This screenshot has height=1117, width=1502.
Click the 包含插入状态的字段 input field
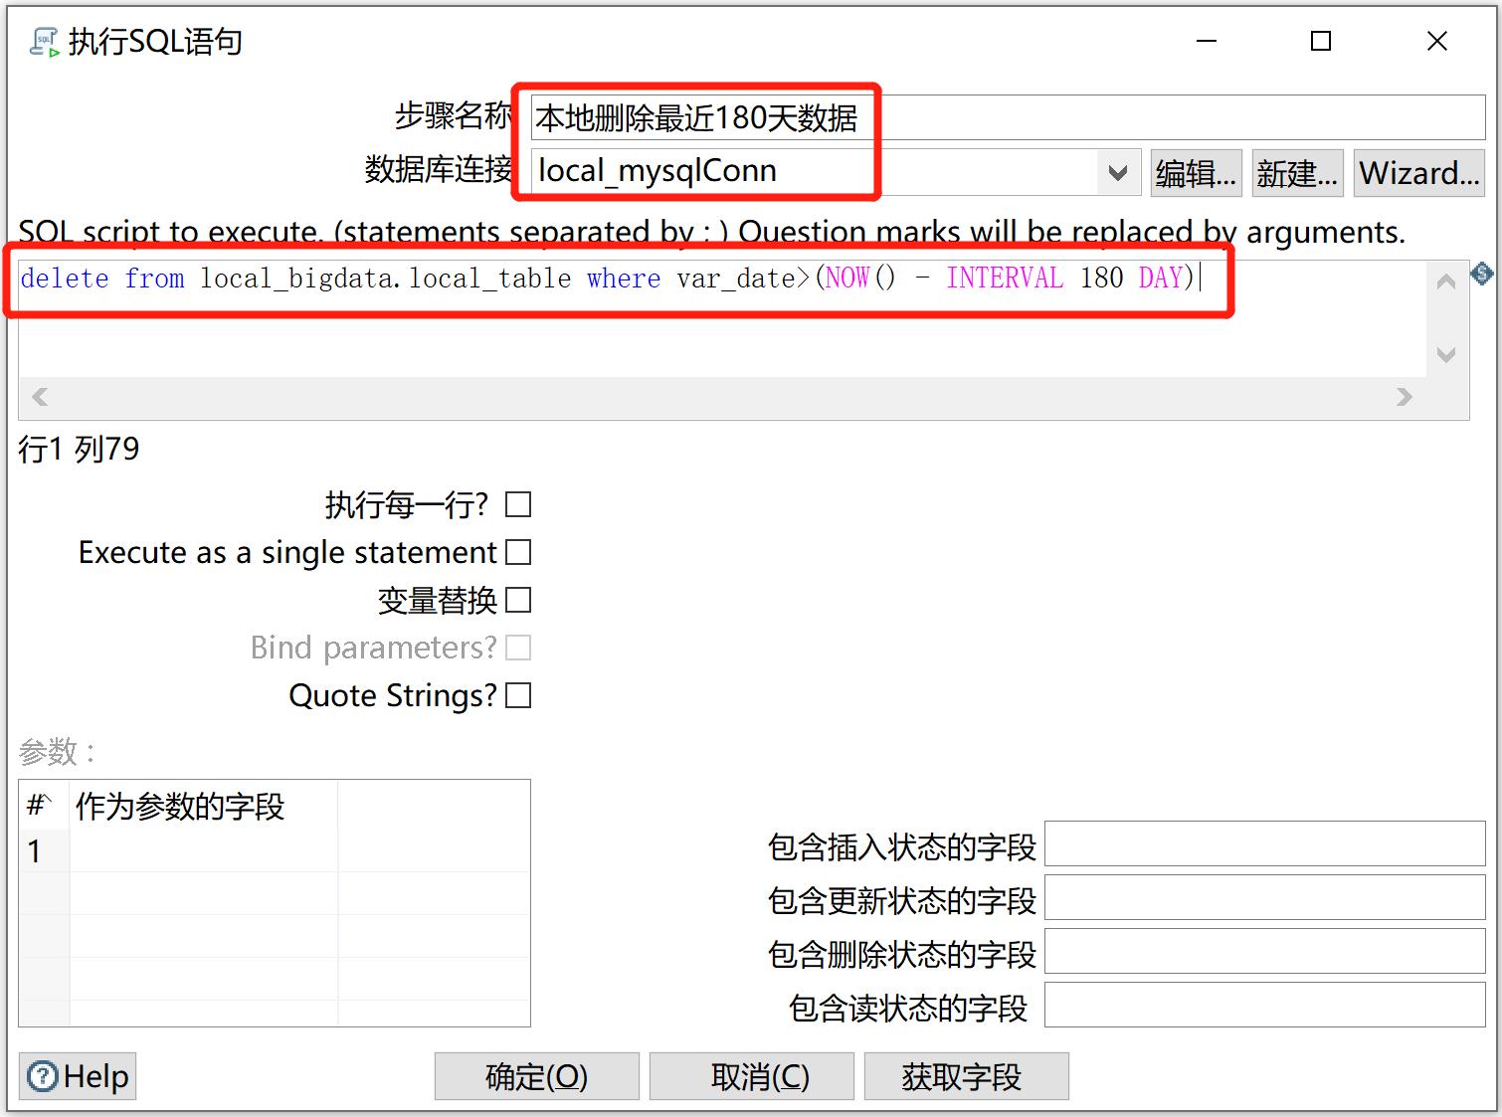coord(1265,844)
